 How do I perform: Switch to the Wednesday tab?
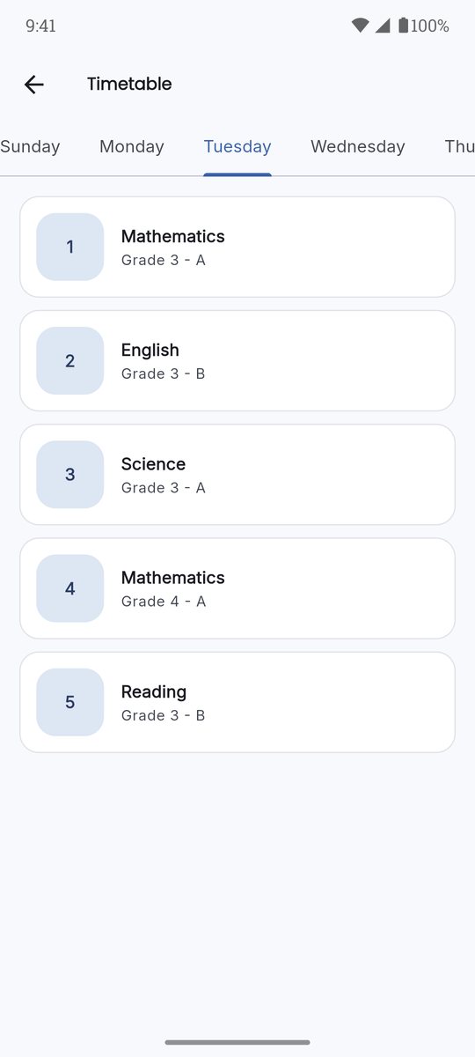(358, 147)
